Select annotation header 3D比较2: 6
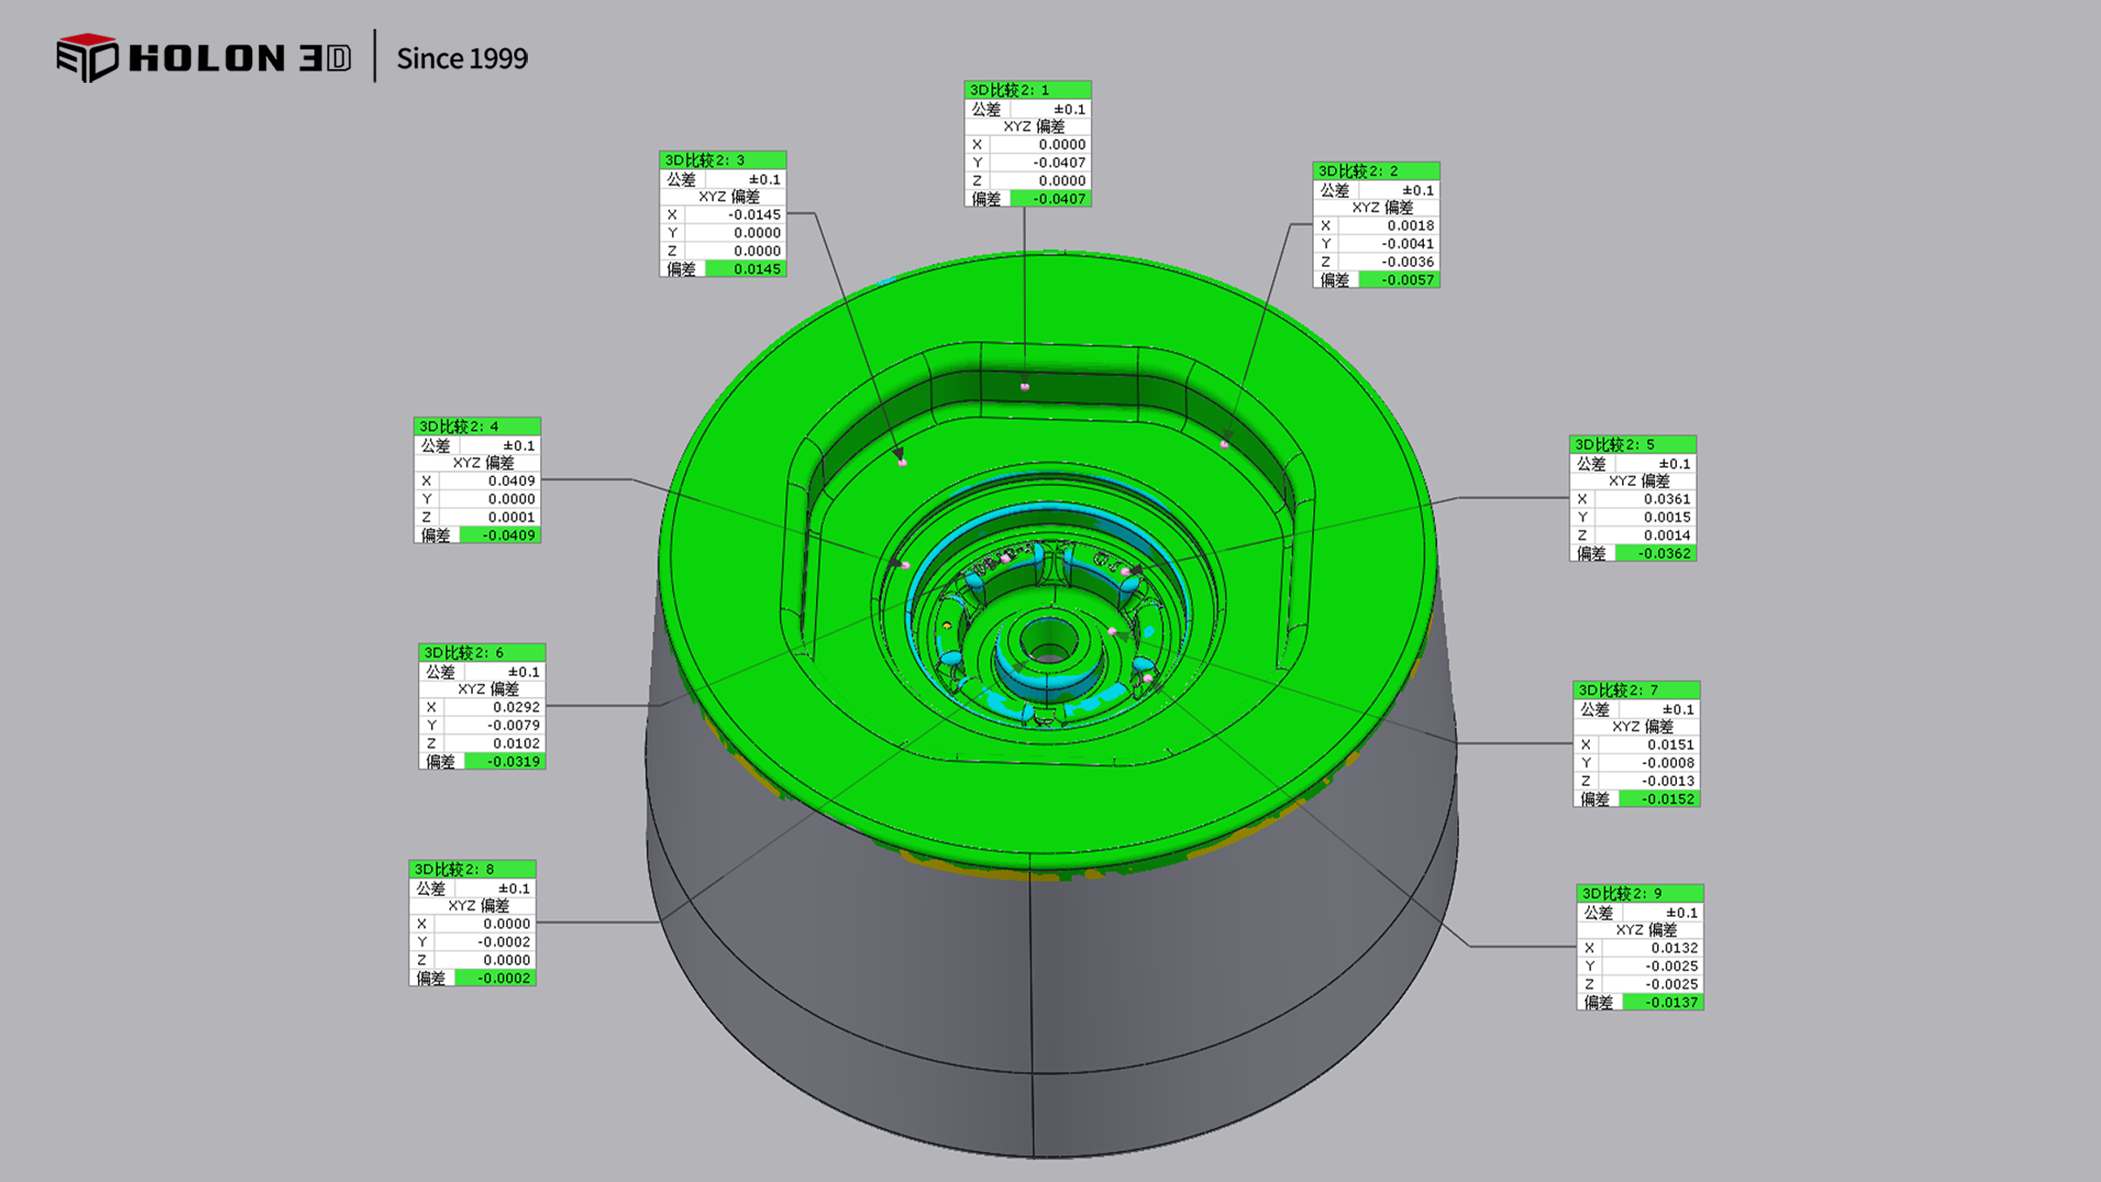Viewport: 2101px width, 1182px height. point(481,652)
